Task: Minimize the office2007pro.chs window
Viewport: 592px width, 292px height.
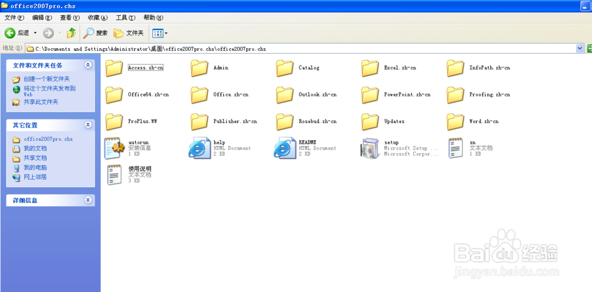Action: [585, 6]
